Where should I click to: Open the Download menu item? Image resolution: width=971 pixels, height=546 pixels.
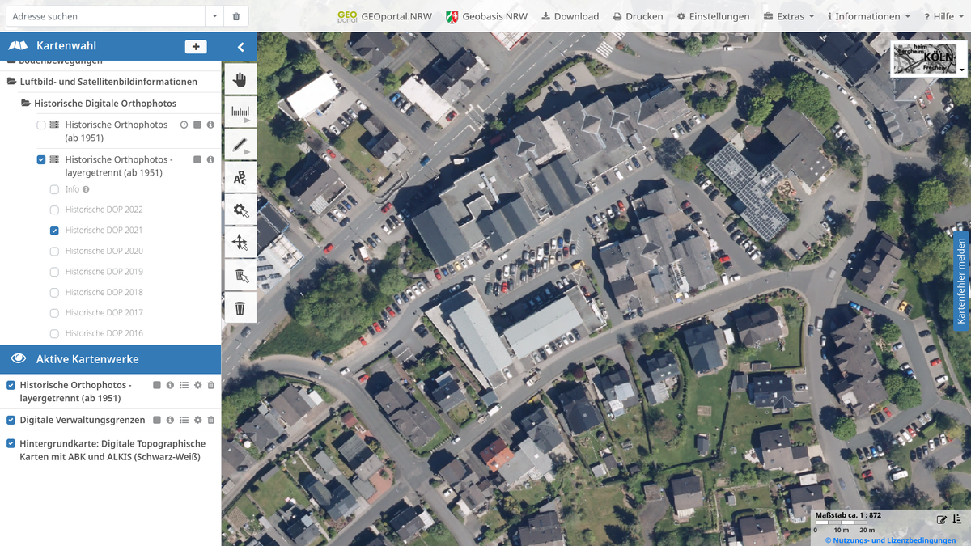tap(570, 16)
